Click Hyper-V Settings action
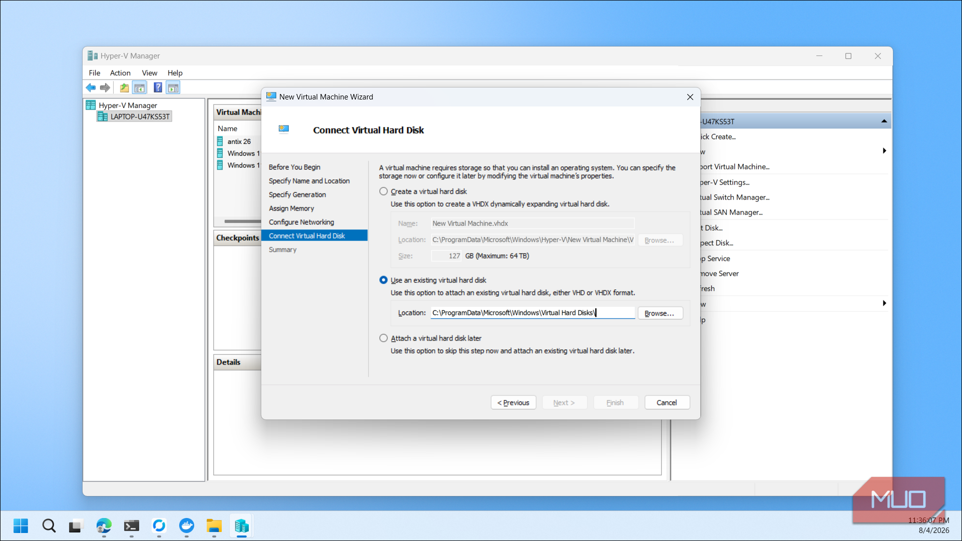 [x=724, y=182]
